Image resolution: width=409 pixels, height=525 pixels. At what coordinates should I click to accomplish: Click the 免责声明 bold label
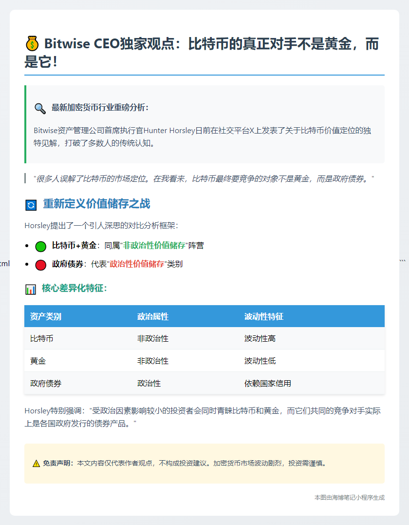point(58,464)
